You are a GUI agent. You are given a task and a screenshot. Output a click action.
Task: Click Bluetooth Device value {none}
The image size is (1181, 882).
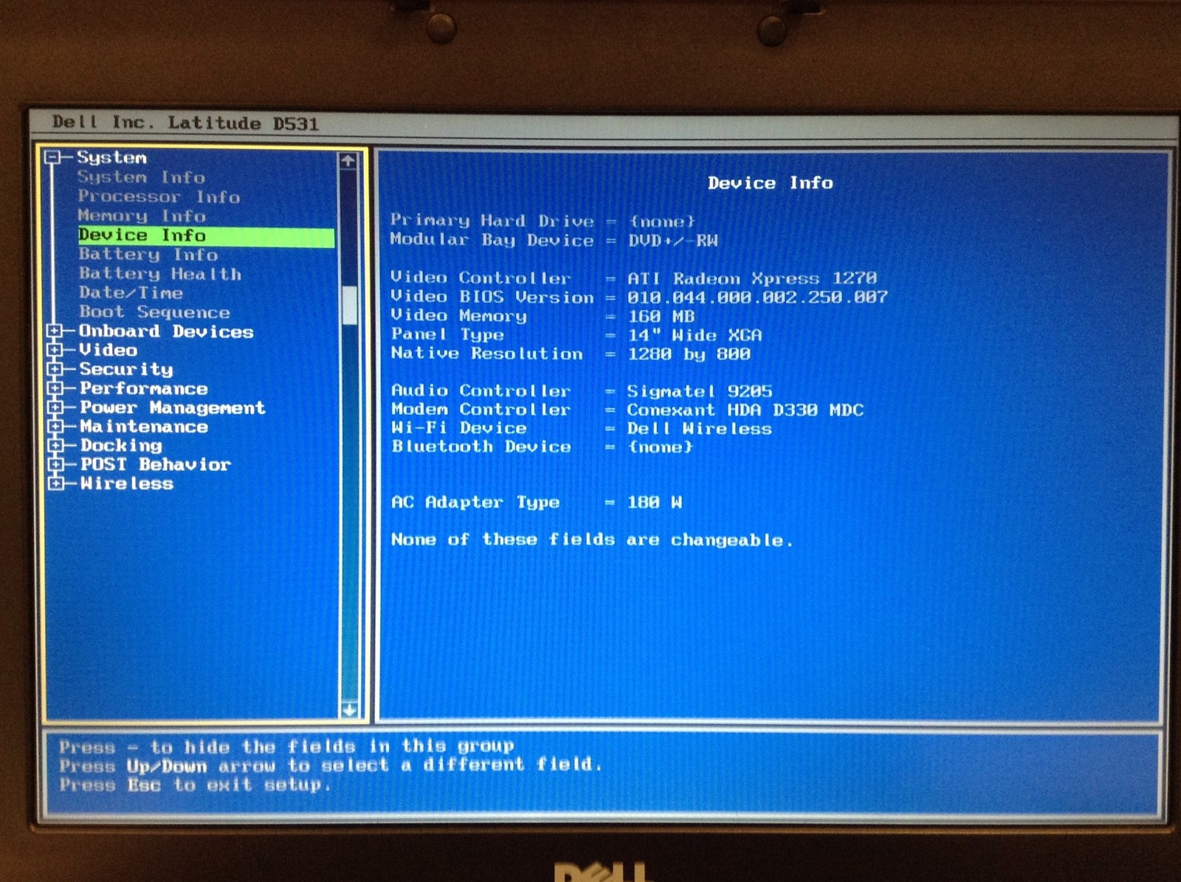click(660, 447)
